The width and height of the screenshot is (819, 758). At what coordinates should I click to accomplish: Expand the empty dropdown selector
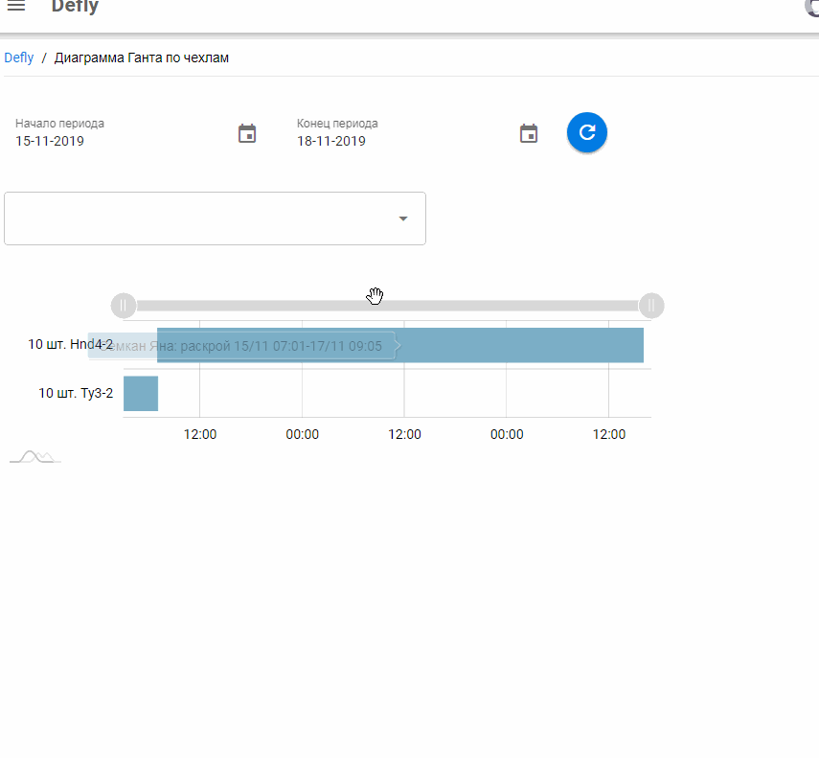(x=215, y=218)
